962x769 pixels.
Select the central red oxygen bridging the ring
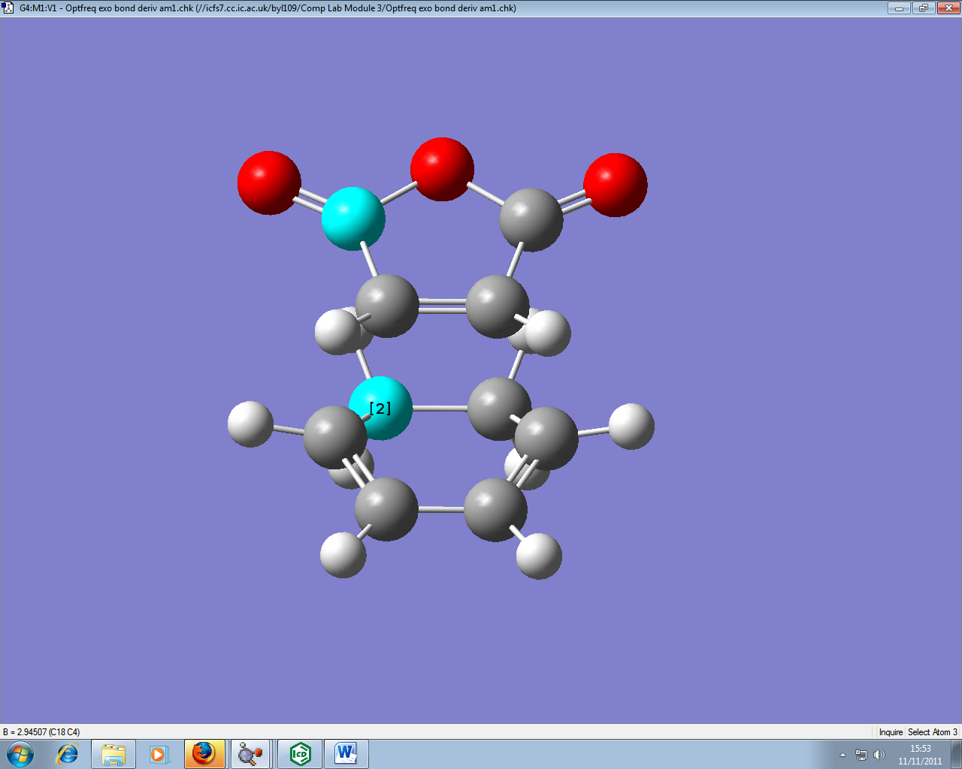(x=442, y=169)
